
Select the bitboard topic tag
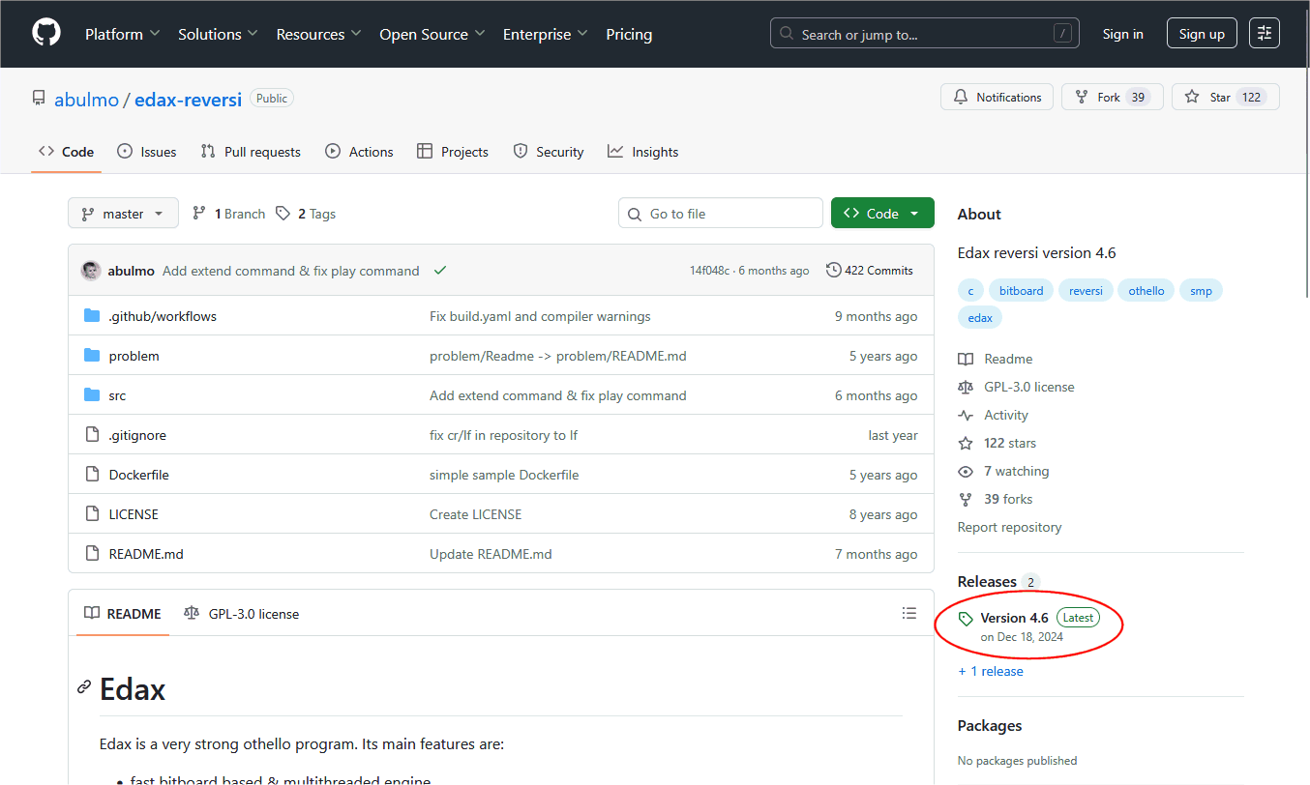1021,291
